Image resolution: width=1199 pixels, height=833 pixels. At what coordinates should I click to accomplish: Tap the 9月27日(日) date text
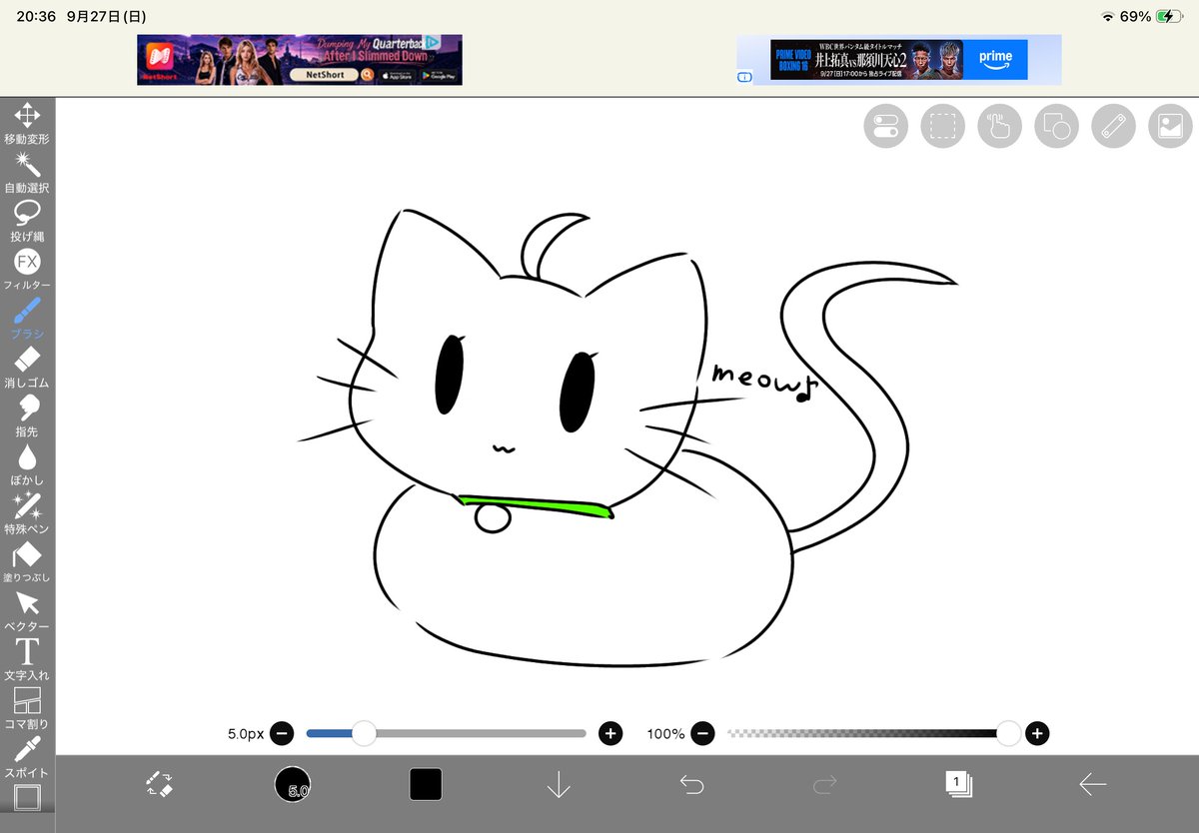pos(106,17)
